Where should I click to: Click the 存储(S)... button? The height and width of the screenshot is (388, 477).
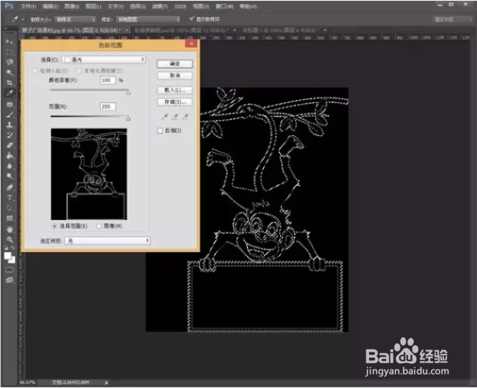(x=175, y=102)
